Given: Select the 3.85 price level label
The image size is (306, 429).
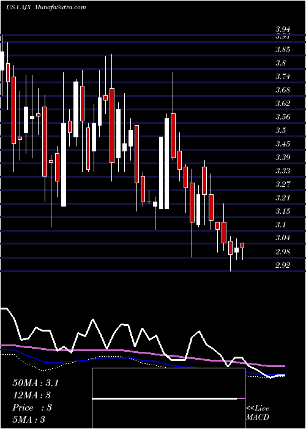Looking at the screenshot, I should coord(283,50).
